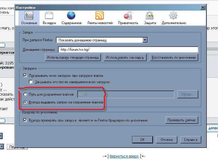Switch to the Вкладки settings icon
218x160 pixels.
pos(49,16)
